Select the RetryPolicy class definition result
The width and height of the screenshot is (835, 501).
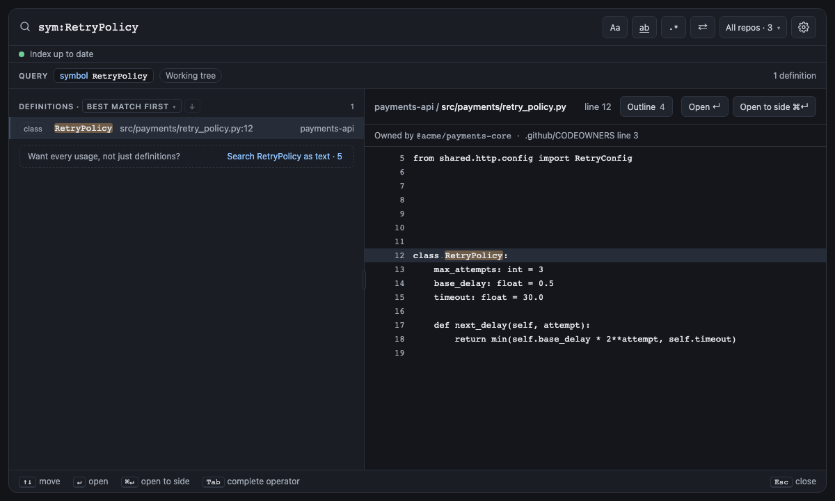(186, 129)
